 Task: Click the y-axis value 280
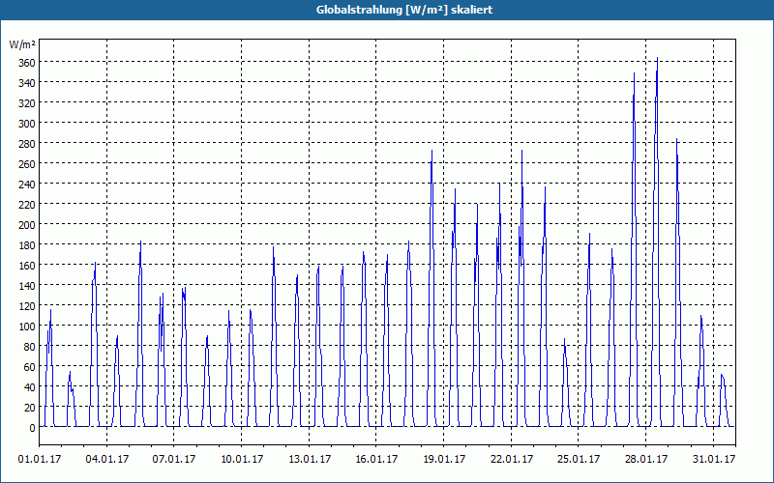pos(27,143)
